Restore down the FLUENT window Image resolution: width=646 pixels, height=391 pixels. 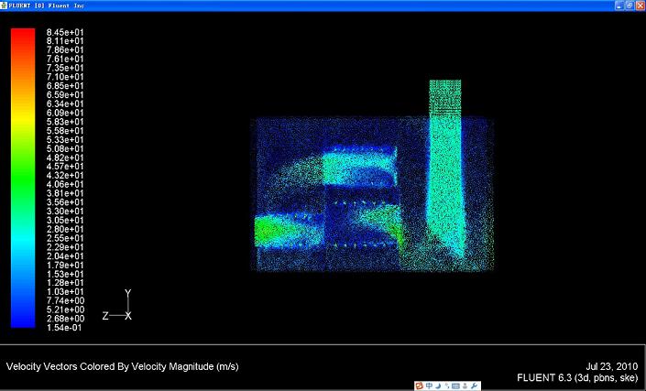(x=628, y=5)
